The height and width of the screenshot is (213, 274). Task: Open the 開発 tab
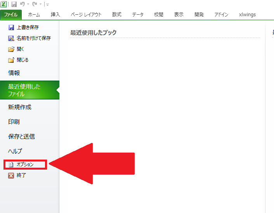coord(199,15)
